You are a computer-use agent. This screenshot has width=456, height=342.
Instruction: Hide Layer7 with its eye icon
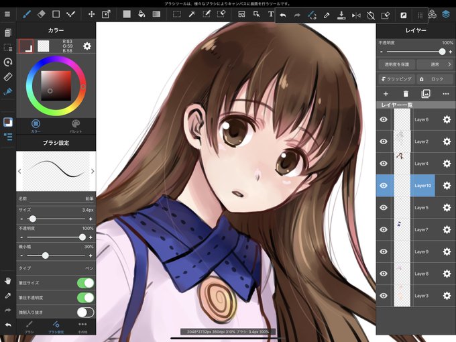(x=384, y=229)
